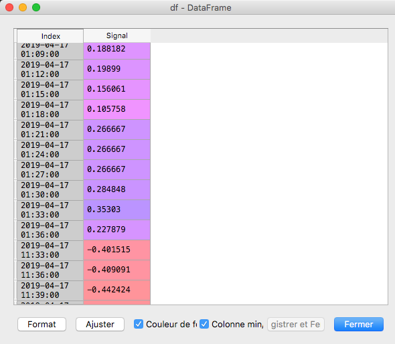Select cell with value 0.35303
This screenshot has height=344, width=395.
(117, 210)
